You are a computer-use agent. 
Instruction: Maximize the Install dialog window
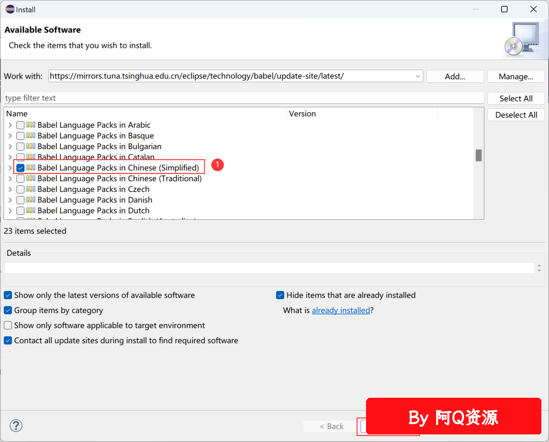tap(504, 9)
